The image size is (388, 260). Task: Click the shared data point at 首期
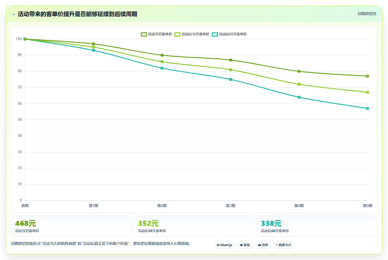[25, 39]
